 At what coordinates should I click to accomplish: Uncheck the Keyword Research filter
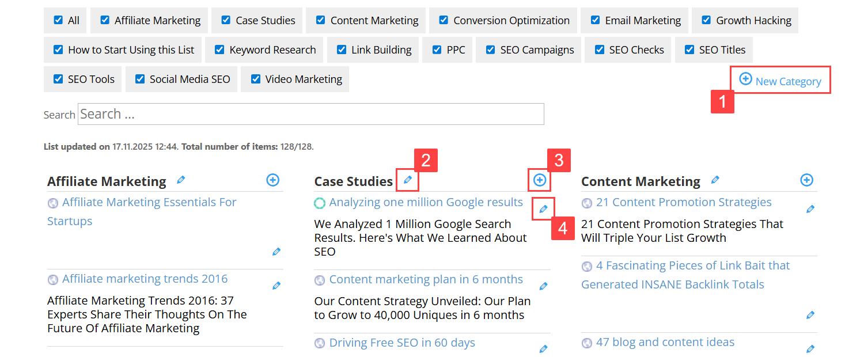point(219,50)
